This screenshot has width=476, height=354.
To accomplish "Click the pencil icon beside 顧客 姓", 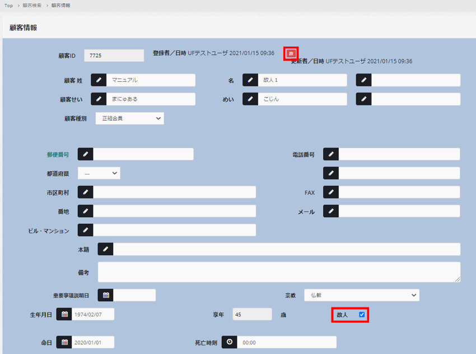I will 99,80.
